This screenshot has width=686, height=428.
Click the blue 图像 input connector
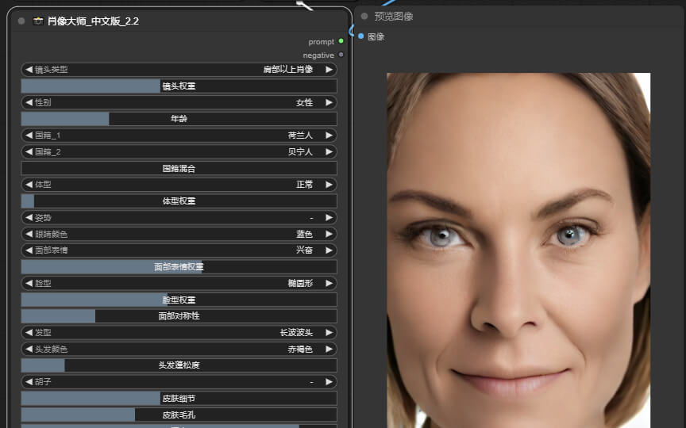pyautogui.click(x=361, y=36)
